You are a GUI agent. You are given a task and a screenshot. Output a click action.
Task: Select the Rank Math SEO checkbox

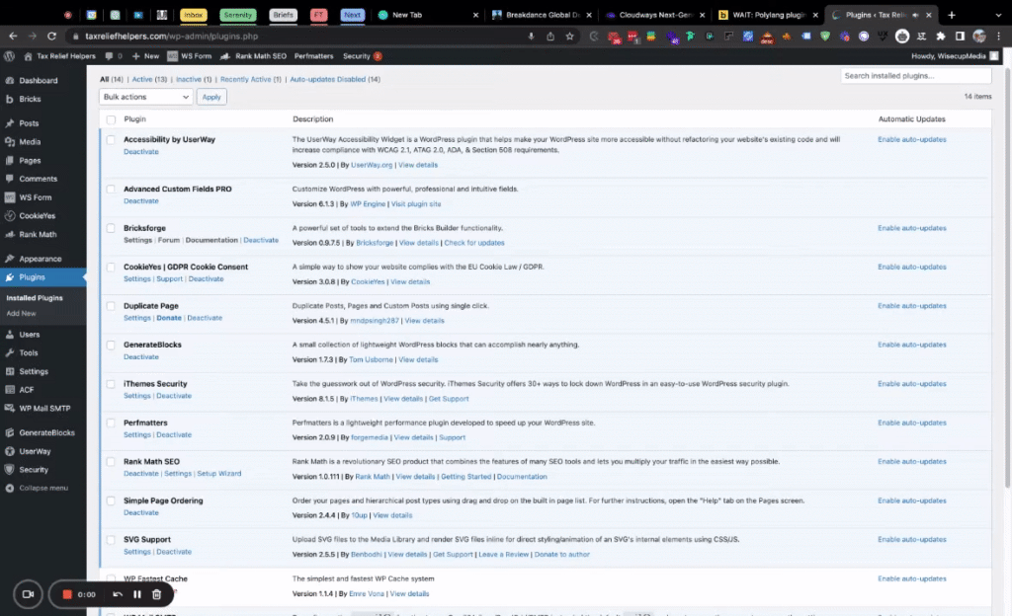(x=111, y=462)
